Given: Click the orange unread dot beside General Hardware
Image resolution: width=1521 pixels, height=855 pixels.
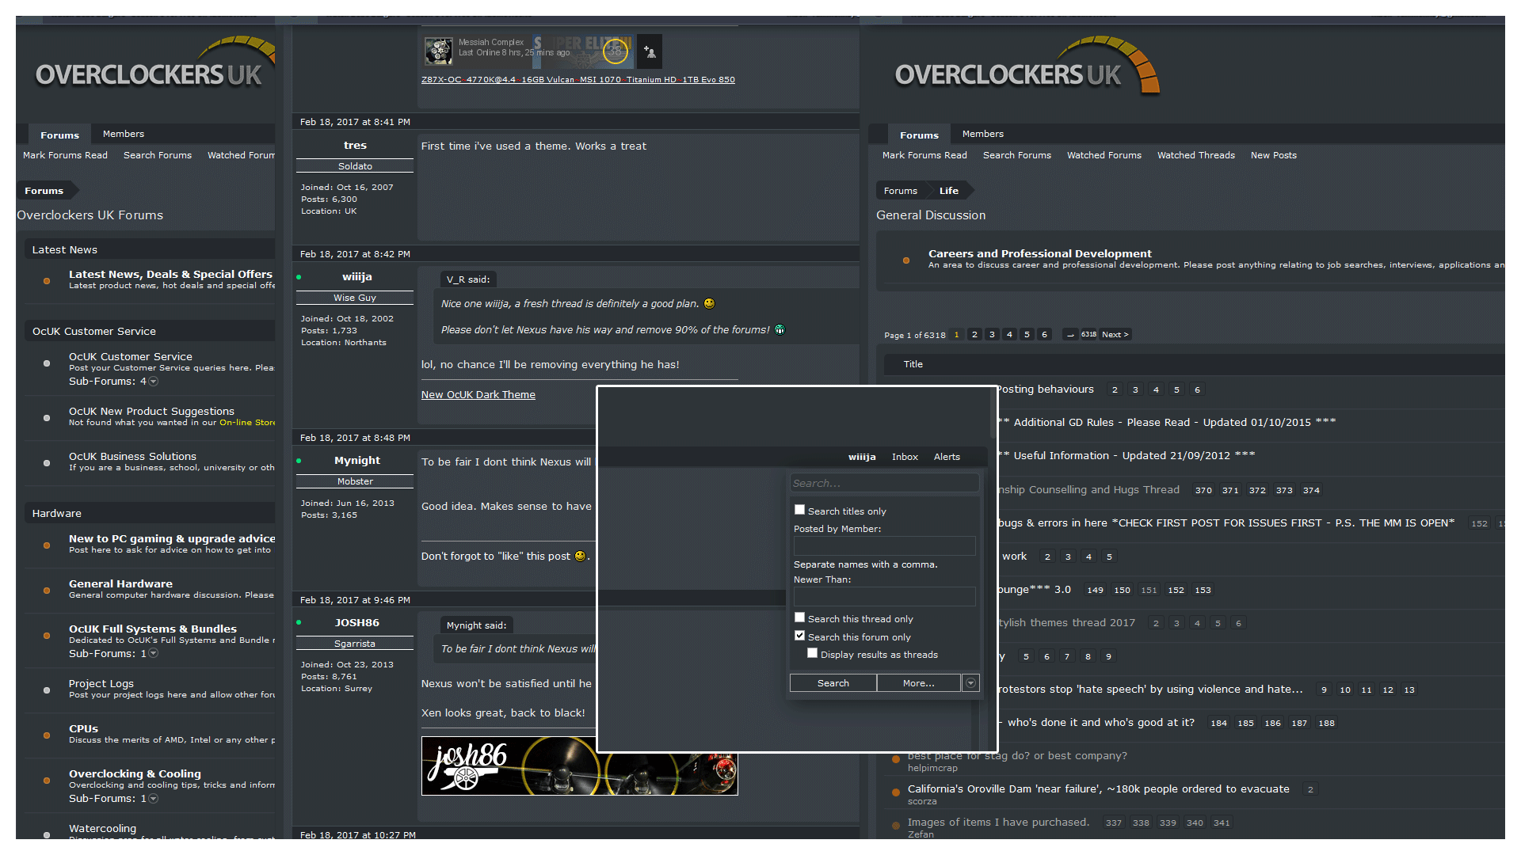Looking at the screenshot, I should click(x=46, y=589).
